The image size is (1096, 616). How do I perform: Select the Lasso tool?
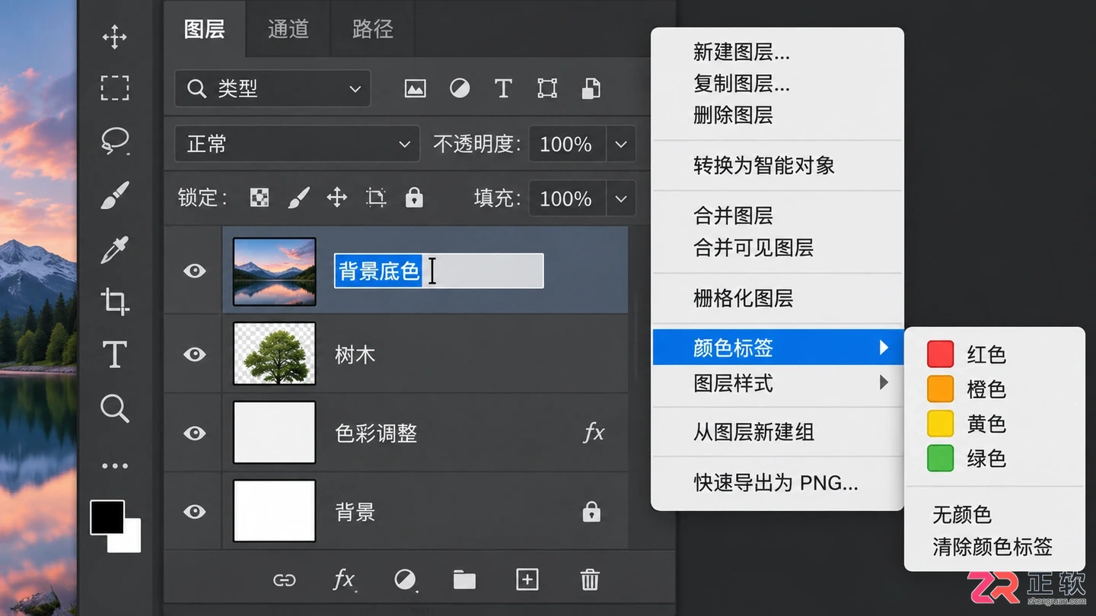[x=115, y=141]
